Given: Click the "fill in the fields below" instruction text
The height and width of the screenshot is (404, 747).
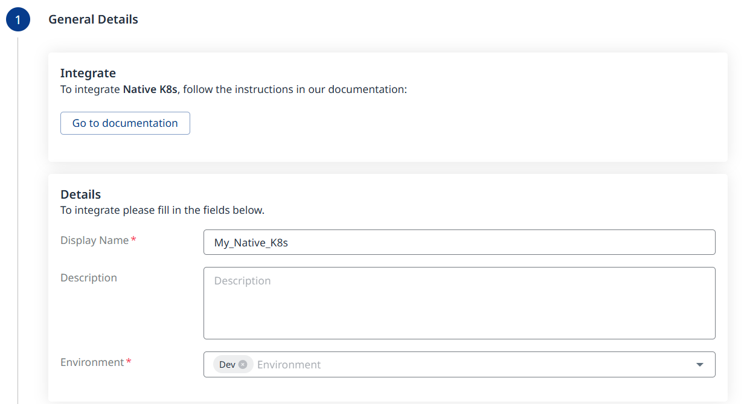Looking at the screenshot, I should click(199, 210).
